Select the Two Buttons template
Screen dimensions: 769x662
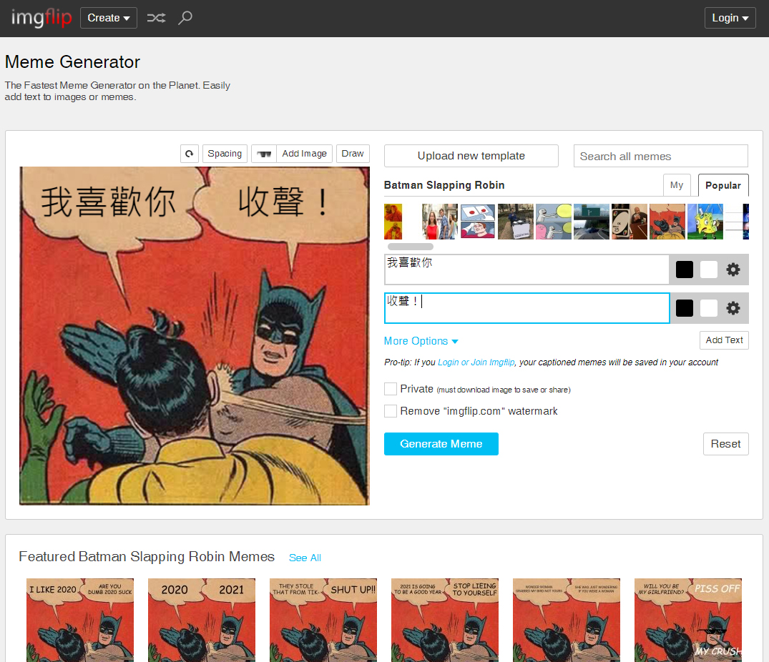[478, 222]
